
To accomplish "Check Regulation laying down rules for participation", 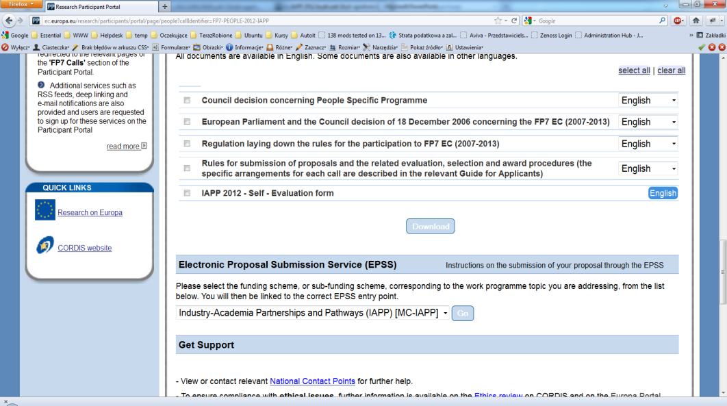I will [187, 144].
